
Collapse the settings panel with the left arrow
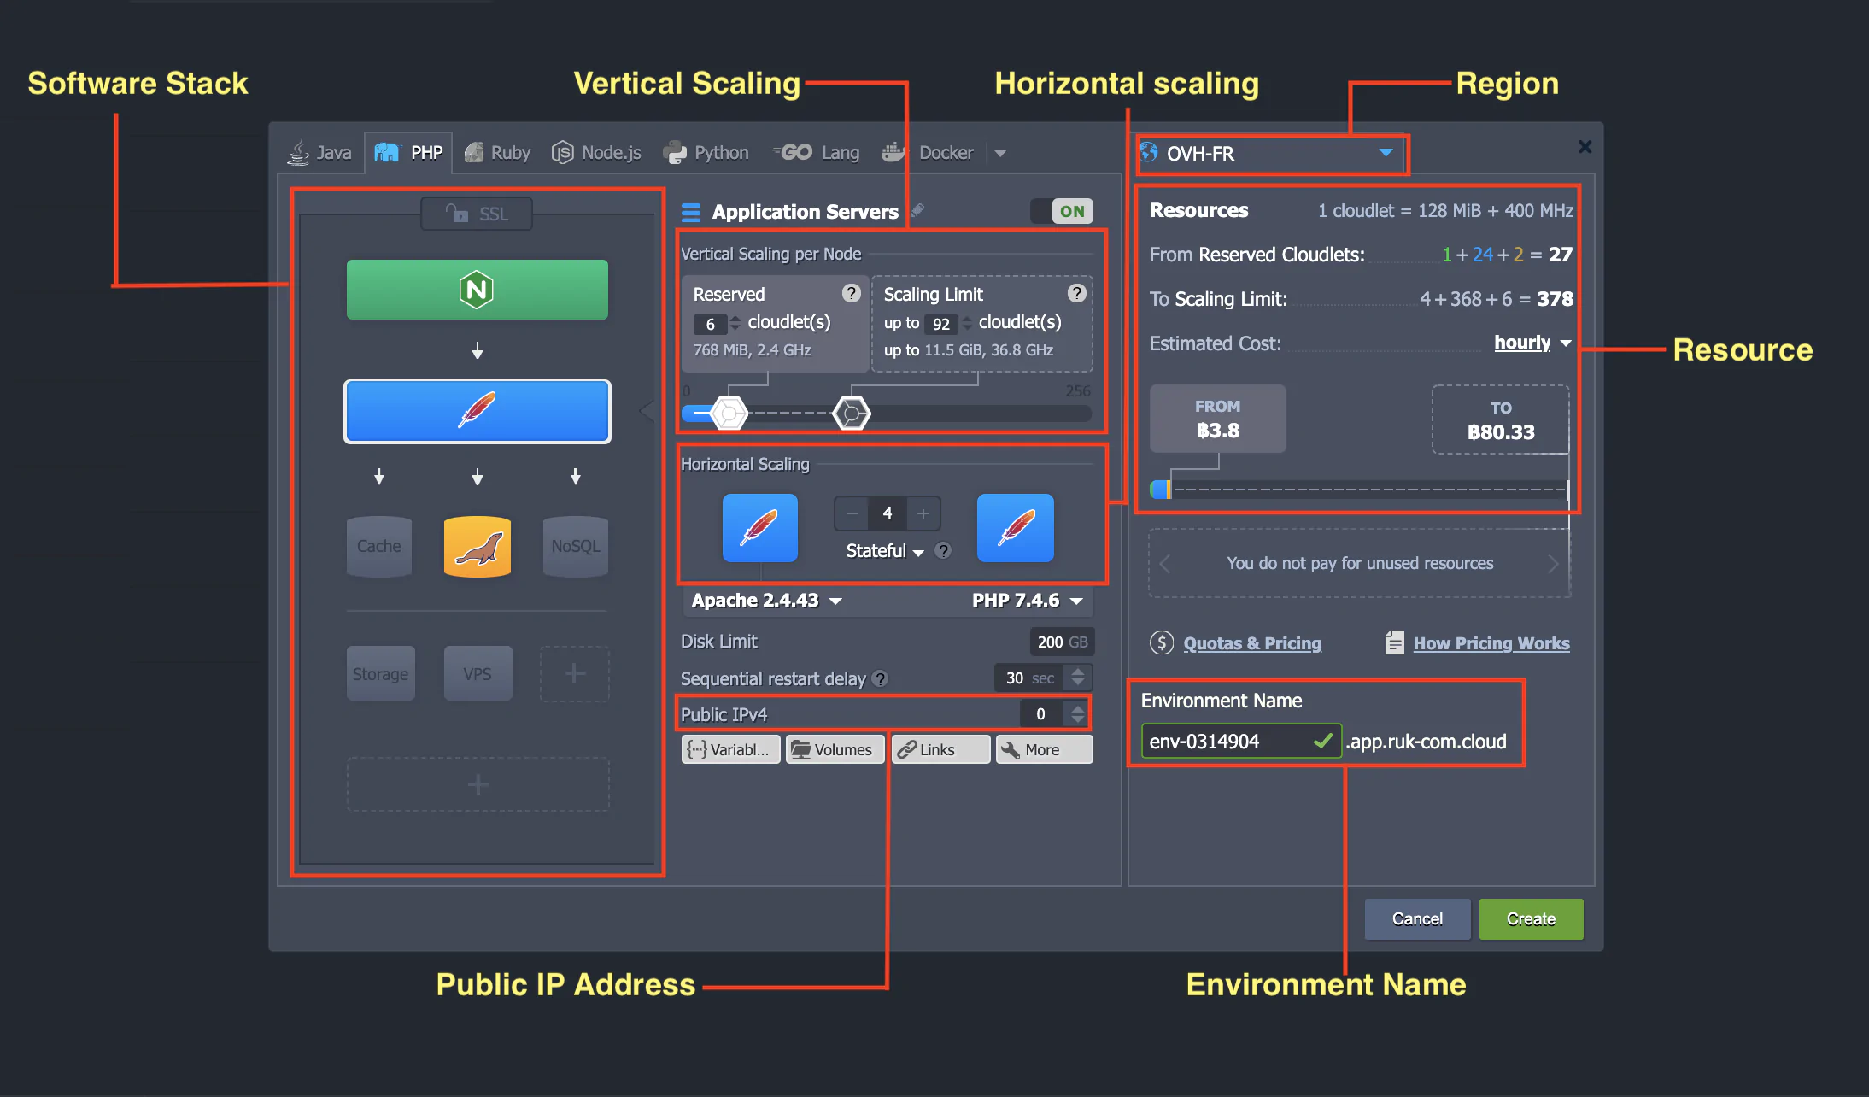tap(647, 411)
